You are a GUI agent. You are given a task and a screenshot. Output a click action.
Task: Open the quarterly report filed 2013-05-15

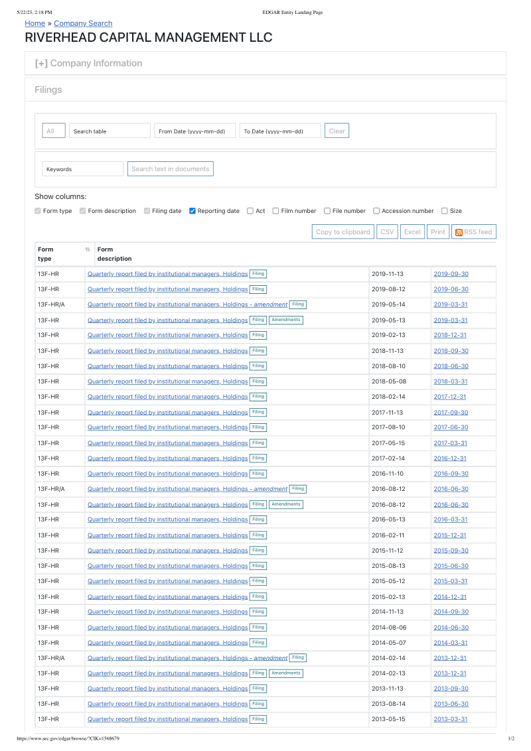click(168, 719)
